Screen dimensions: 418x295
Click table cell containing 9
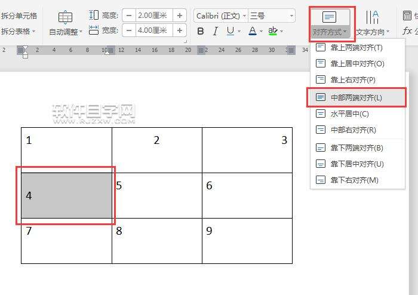tap(247, 241)
